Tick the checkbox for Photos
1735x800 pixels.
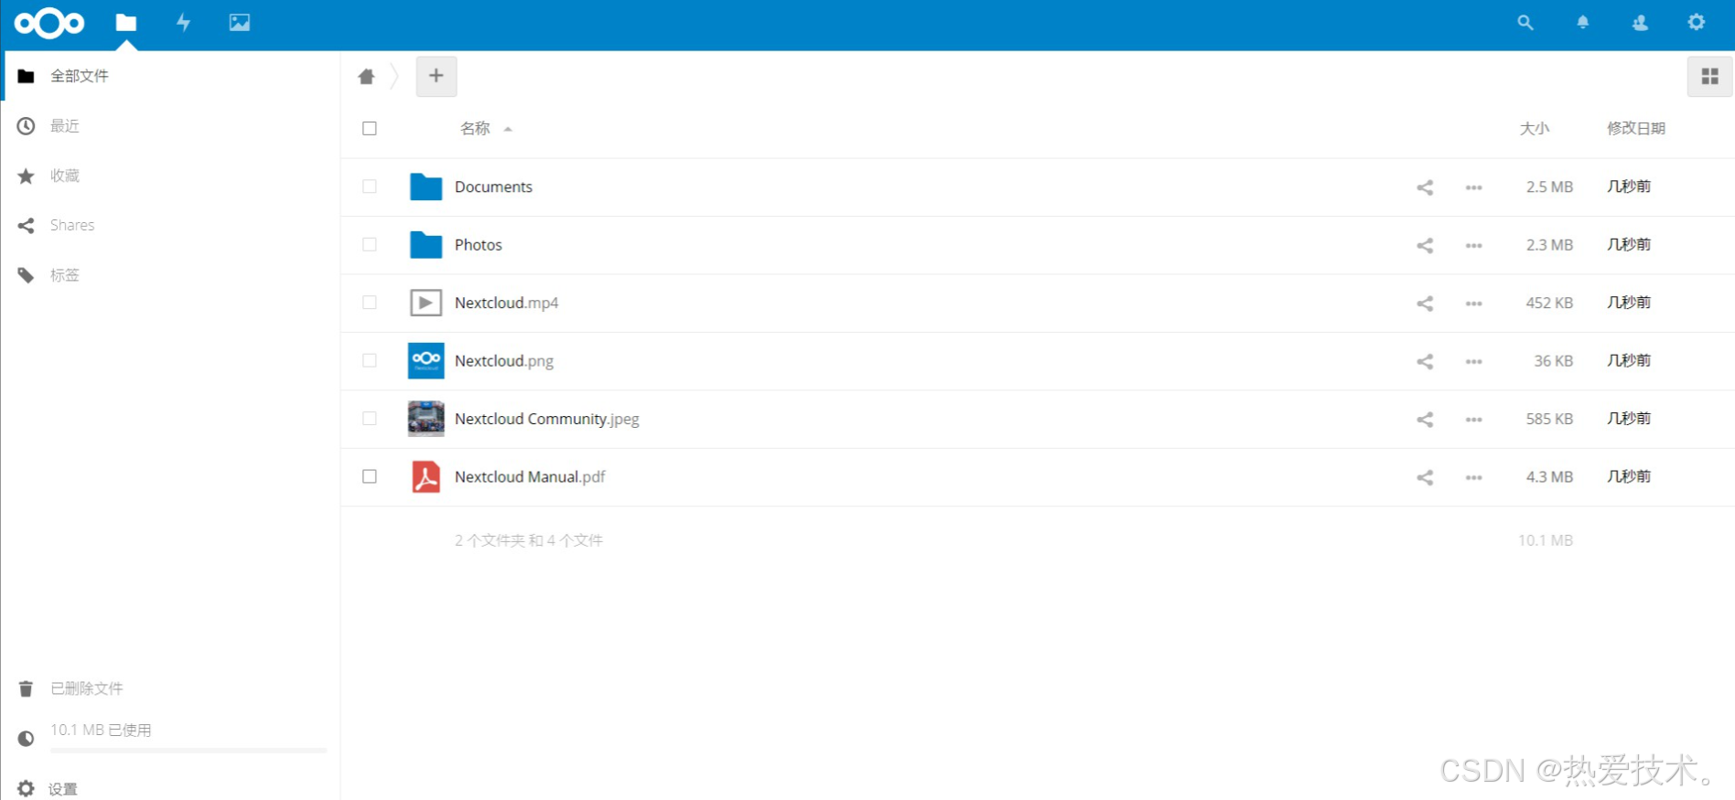tap(370, 244)
